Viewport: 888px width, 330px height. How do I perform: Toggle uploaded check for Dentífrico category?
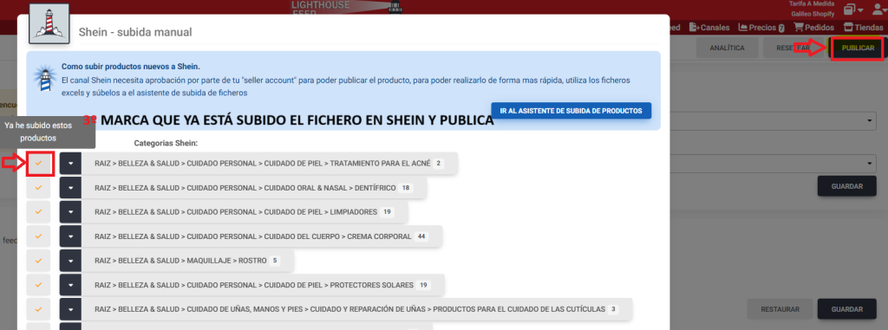pyautogui.click(x=38, y=187)
